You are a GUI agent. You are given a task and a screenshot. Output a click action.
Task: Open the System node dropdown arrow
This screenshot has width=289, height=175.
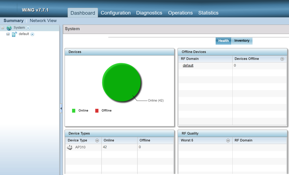[x=28, y=28]
